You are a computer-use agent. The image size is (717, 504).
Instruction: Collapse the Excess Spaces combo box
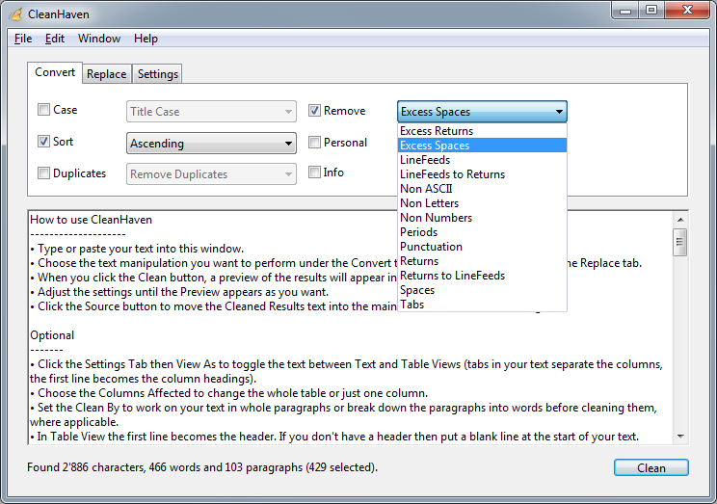pos(482,112)
